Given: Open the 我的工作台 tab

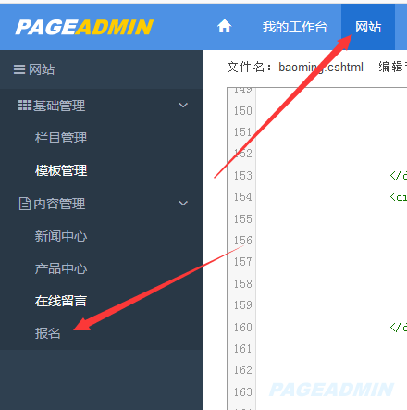Looking at the screenshot, I should [295, 27].
